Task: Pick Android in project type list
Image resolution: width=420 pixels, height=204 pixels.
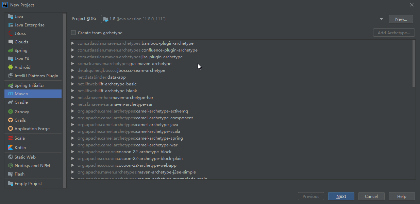Action: point(33,67)
